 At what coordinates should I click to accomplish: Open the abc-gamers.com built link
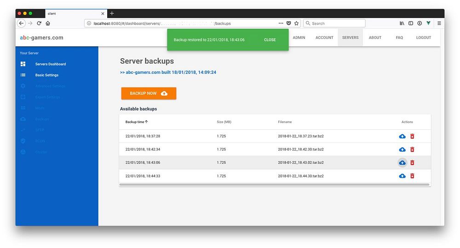click(x=168, y=72)
